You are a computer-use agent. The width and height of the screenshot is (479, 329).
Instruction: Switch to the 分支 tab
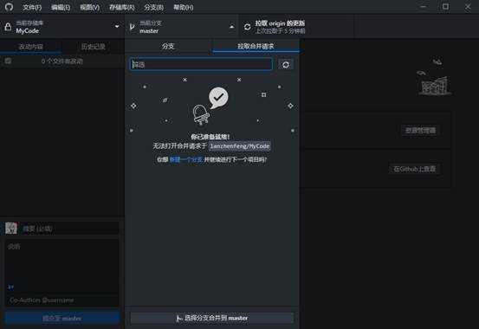(168, 46)
